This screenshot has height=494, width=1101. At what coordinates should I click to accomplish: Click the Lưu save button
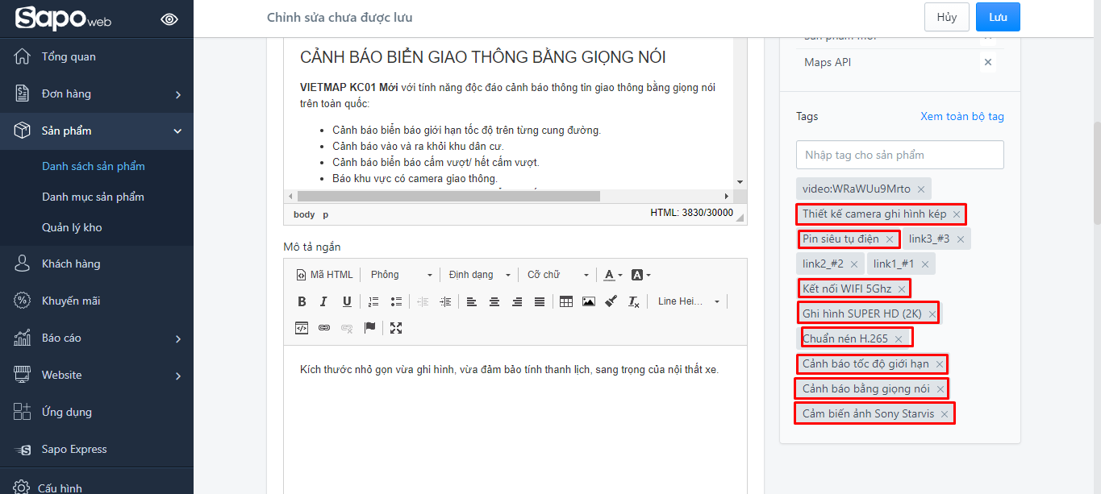998,17
